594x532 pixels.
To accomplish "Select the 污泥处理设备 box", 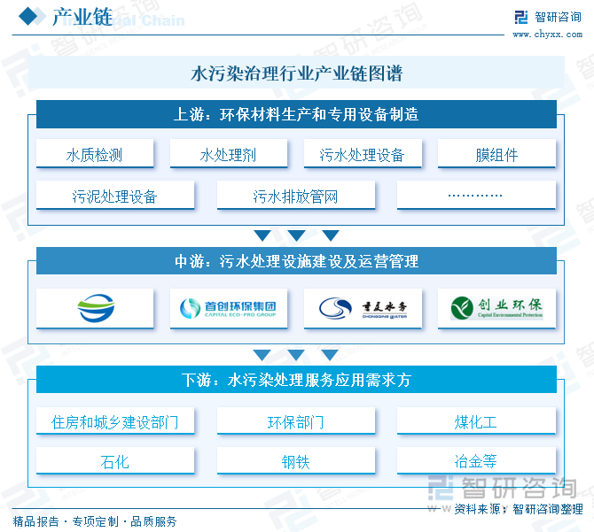I will point(115,195).
